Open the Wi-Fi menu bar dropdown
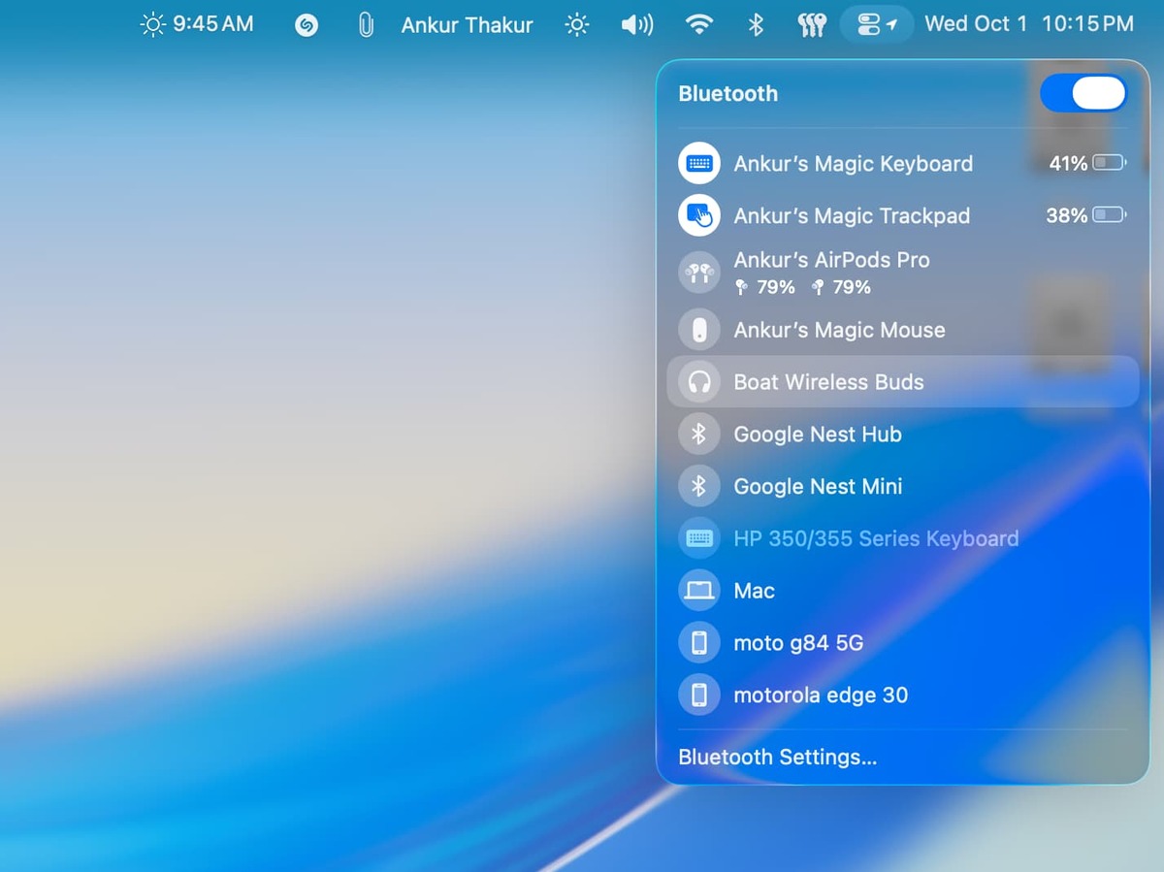The width and height of the screenshot is (1164, 872). pos(698,24)
